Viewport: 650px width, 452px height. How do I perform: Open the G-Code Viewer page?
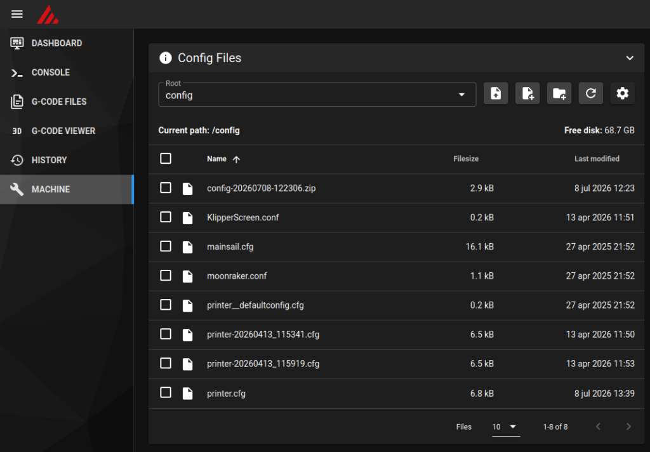coord(67,131)
